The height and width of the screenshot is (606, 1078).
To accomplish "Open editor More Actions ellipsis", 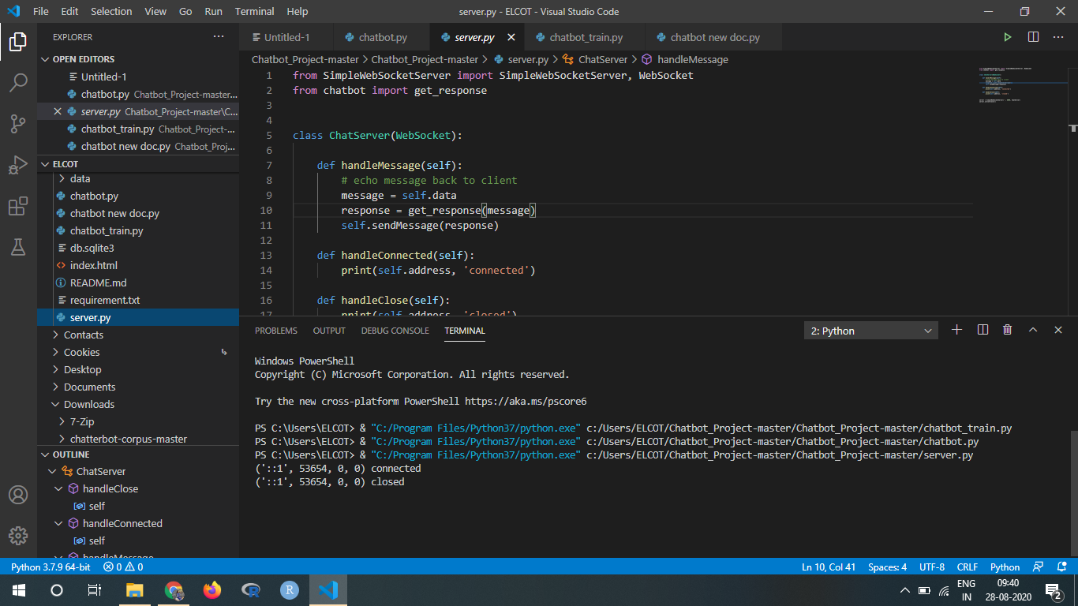I will point(1058,37).
